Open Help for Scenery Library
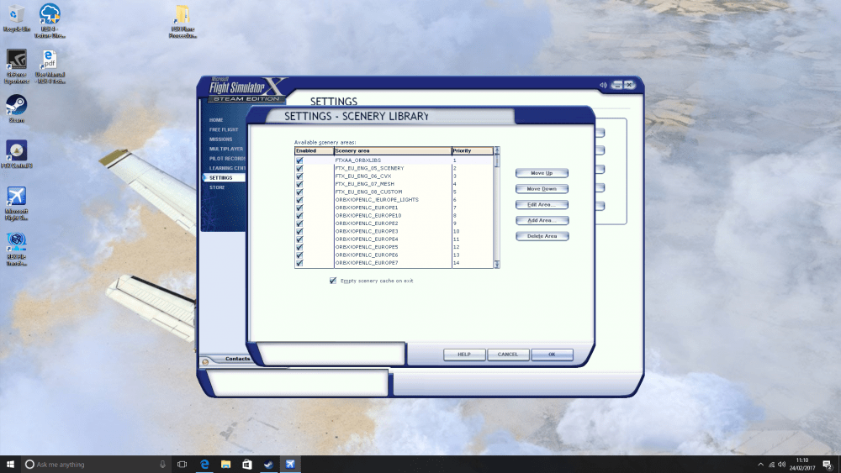 point(464,354)
